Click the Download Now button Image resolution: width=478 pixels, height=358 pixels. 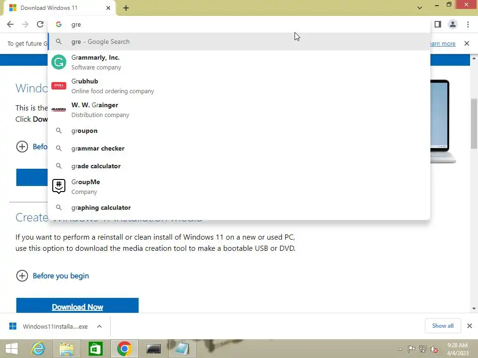click(77, 305)
